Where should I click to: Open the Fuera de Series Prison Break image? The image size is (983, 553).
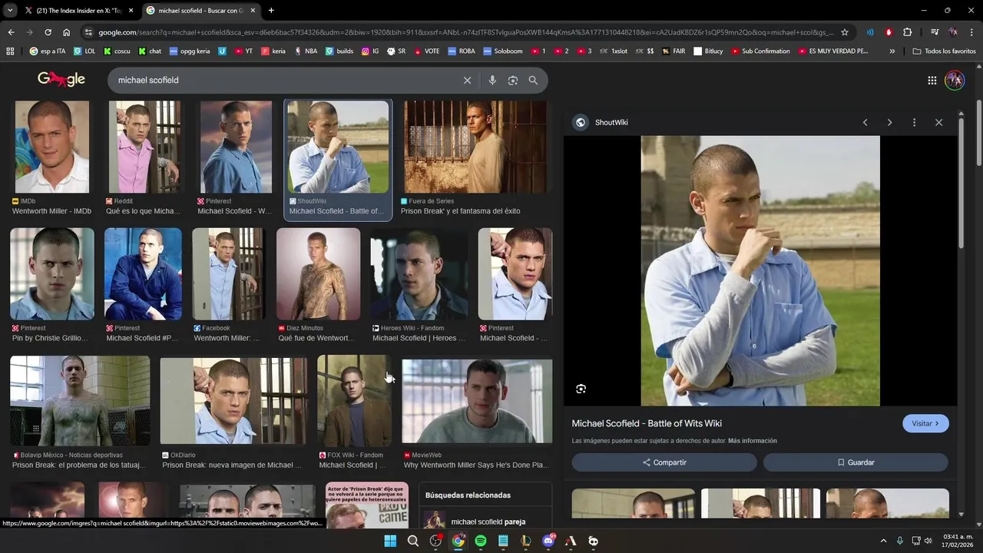[x=475, y=147]
